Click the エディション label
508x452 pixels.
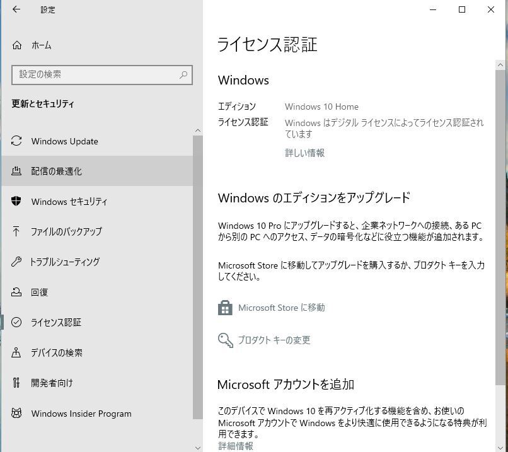[x=237, y=107]
